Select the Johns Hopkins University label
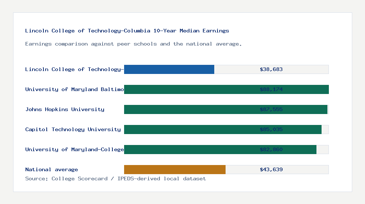Screen dimensions: 365x204 (x=65, y=109)
